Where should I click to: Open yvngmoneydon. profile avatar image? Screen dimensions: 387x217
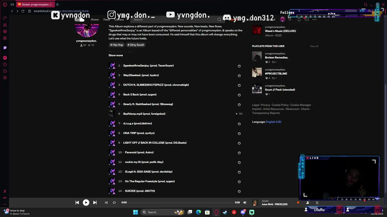tap(87, 30)
